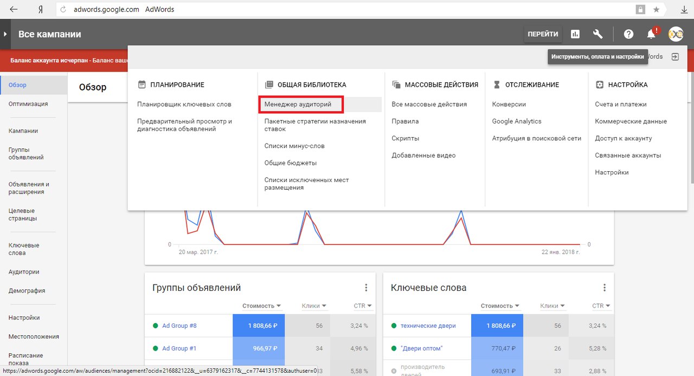Click the Общая библиотека section icon
The height and width of the screenshot is (376, 694).
coord(269,85)
